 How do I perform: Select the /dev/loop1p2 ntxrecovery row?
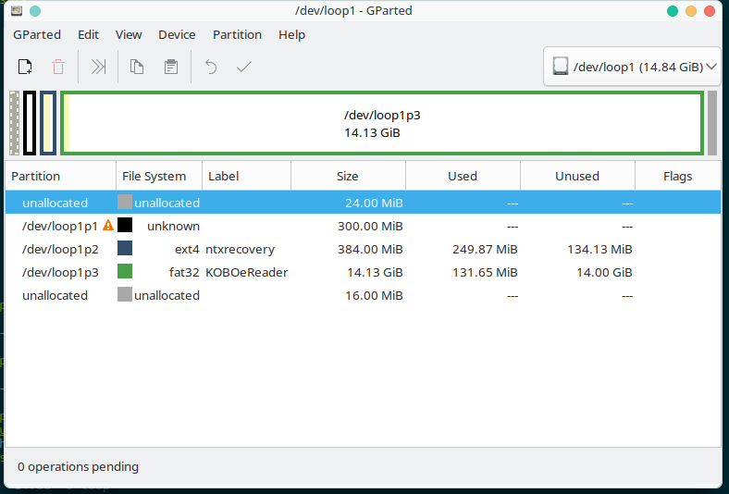tap(278, 249)
